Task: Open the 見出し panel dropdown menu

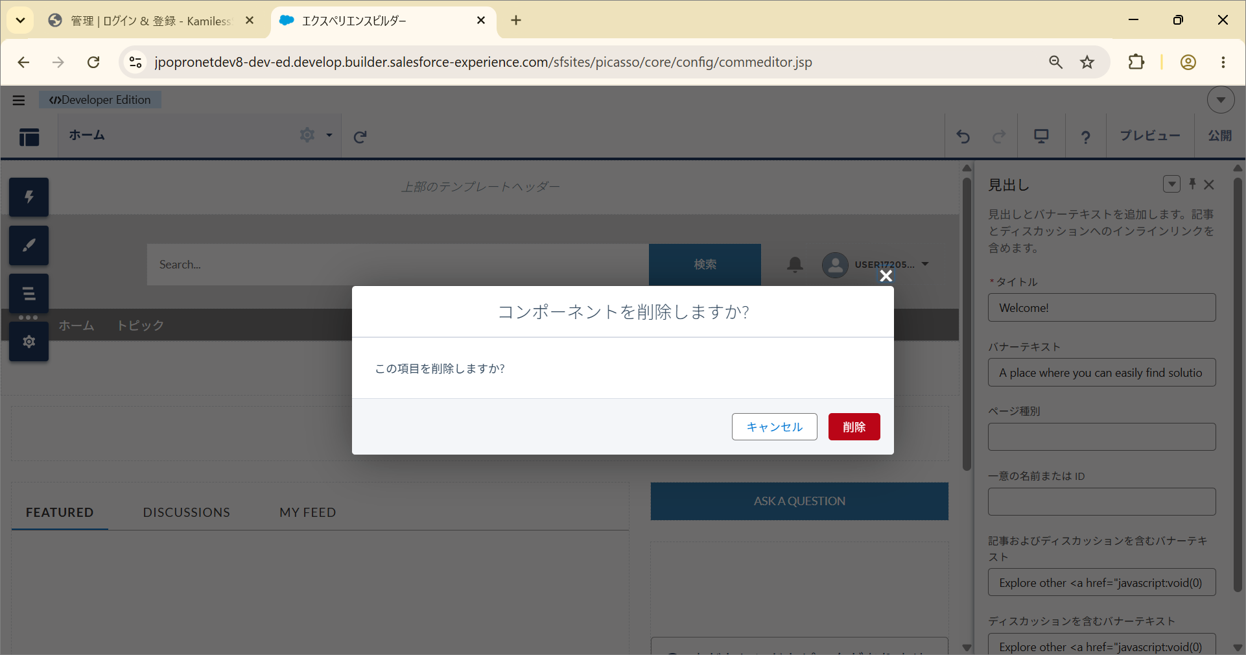Action: pos(1171,184)
